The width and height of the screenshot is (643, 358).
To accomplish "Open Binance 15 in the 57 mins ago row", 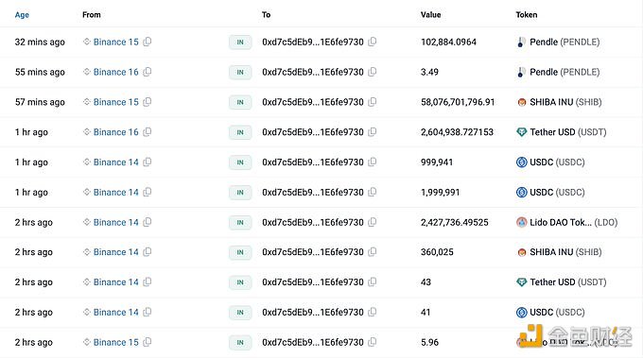I will point(116,102).
